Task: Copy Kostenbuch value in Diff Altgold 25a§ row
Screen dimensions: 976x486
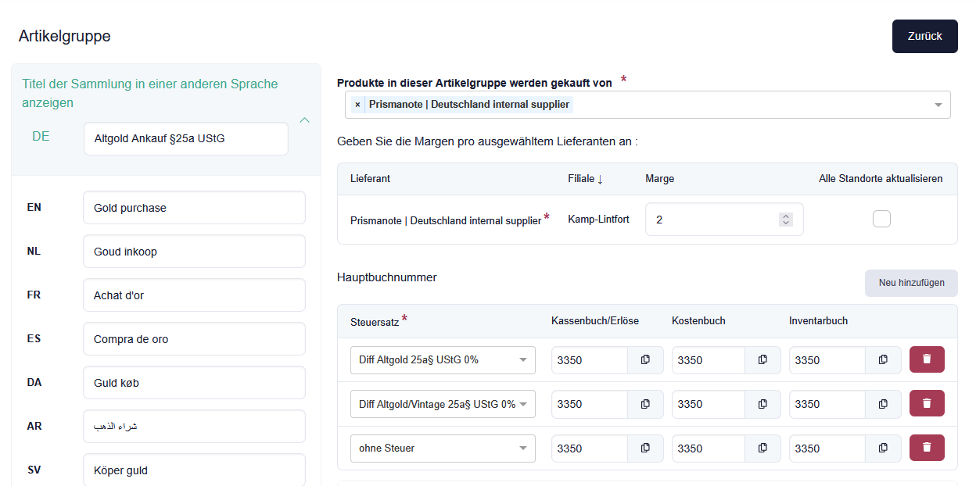Action: point(762,360)
